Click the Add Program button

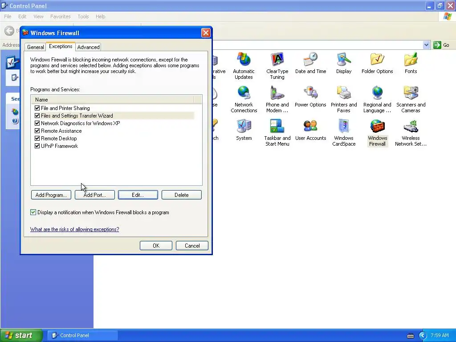point(51,195)
